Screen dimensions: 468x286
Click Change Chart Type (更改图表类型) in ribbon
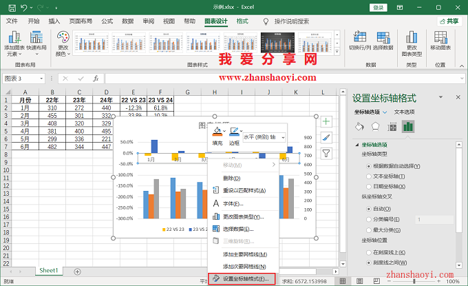pyautogui.click(x=412, y=43)
